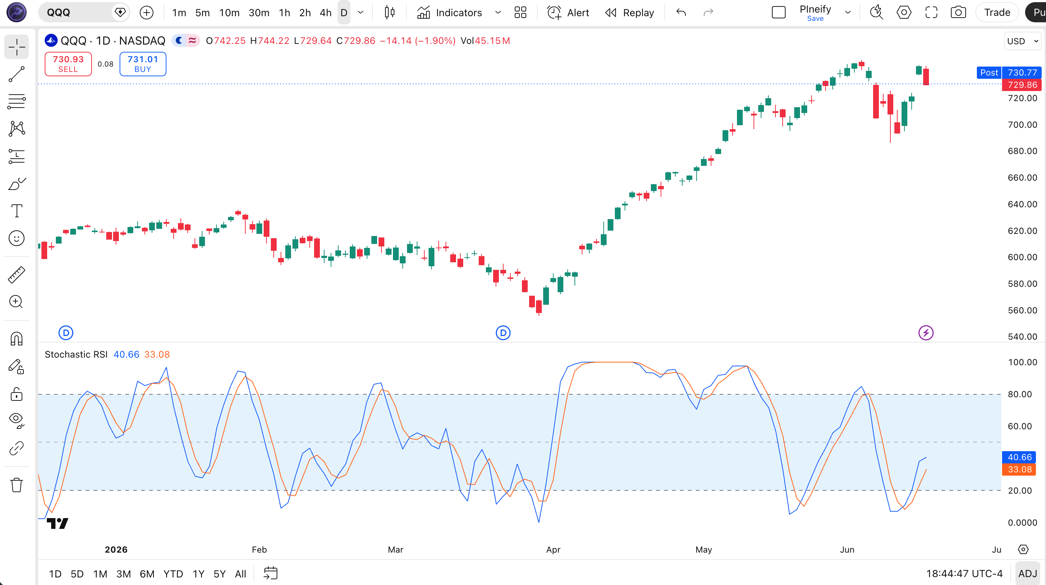This screenshot has height=585, width=1046.
Task: Click the lightning event marker near June
Action: tap(926, 333)
